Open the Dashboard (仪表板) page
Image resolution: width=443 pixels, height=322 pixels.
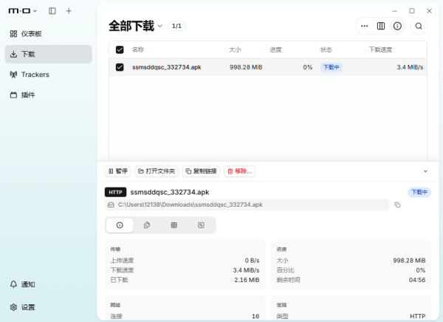pyautogui.click(x=48, y=34)
